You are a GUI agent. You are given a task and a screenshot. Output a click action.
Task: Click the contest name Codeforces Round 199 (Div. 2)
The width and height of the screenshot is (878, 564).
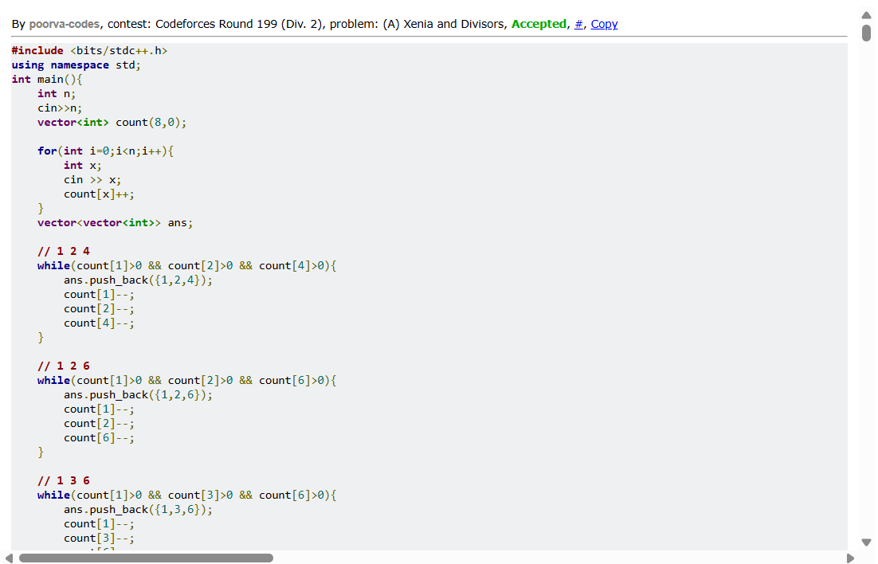click(x=240, y=24)
